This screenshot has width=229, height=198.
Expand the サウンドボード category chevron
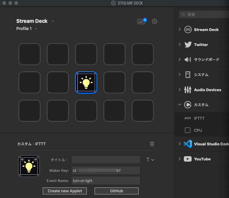(180, 60)
